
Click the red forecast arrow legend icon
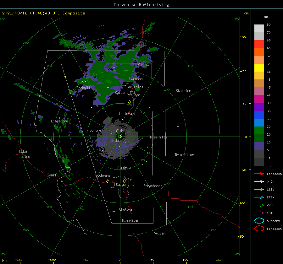coord(259,174)
